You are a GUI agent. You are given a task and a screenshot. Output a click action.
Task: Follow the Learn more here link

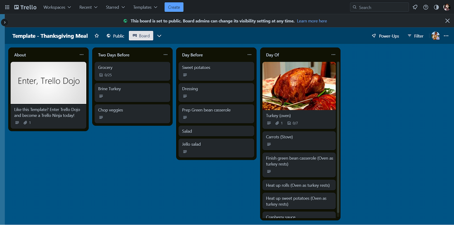pos(312,21)
